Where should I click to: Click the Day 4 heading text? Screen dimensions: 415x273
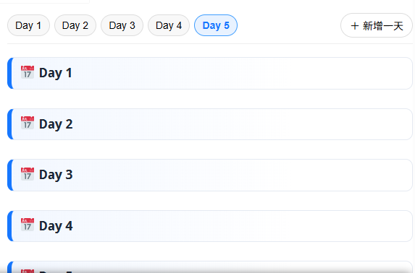point(56,226)
